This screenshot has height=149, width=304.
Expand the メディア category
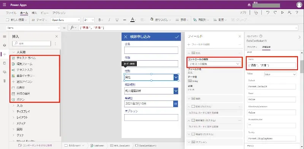[14, 123]
